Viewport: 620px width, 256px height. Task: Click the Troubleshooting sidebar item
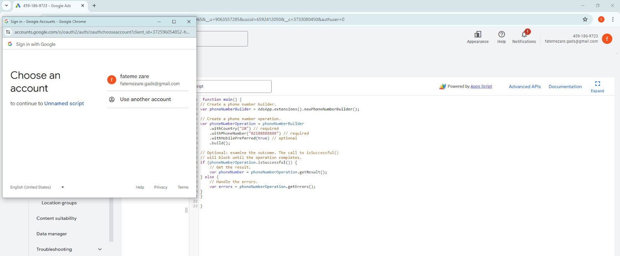54,249
